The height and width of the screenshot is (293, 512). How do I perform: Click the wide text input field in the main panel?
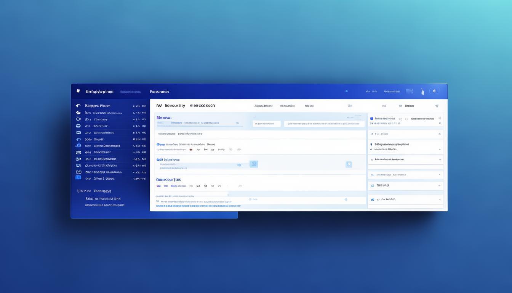pyautogui.click(x=324, y=124)
